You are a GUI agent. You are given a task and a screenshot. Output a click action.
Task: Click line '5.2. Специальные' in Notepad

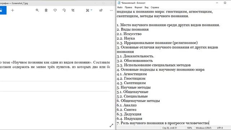click(x=132, y=96)
